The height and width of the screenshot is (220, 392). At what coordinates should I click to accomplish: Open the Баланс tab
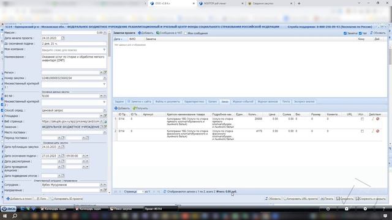(213, 102)
